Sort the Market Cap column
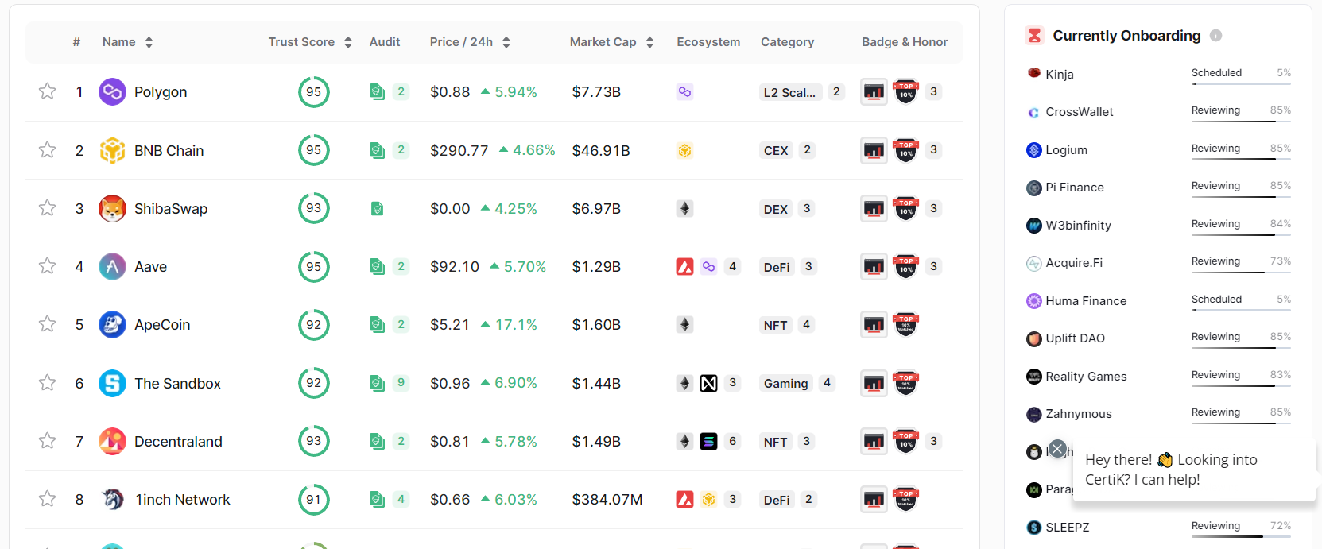 click(649, 41)
